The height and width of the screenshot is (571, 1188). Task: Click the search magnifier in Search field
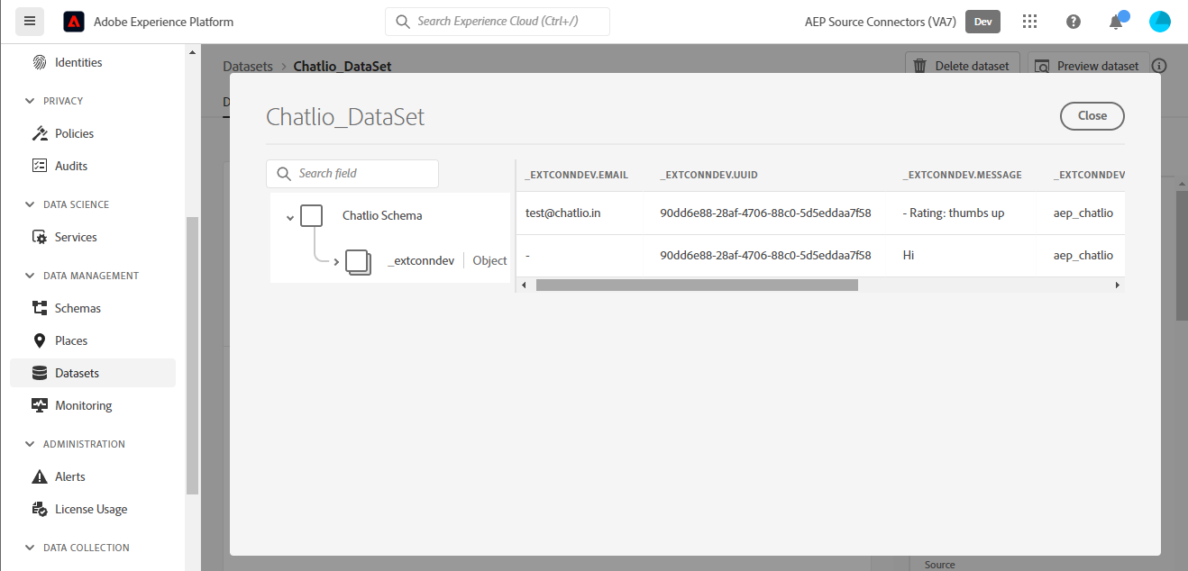284,174
